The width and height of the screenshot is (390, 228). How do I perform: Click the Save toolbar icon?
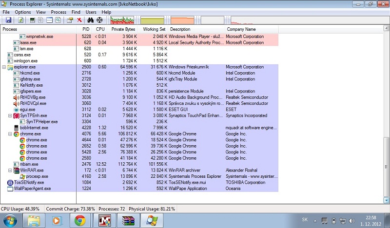click(8, 20)
